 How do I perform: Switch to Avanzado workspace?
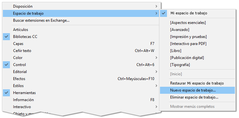click(197, 30)
